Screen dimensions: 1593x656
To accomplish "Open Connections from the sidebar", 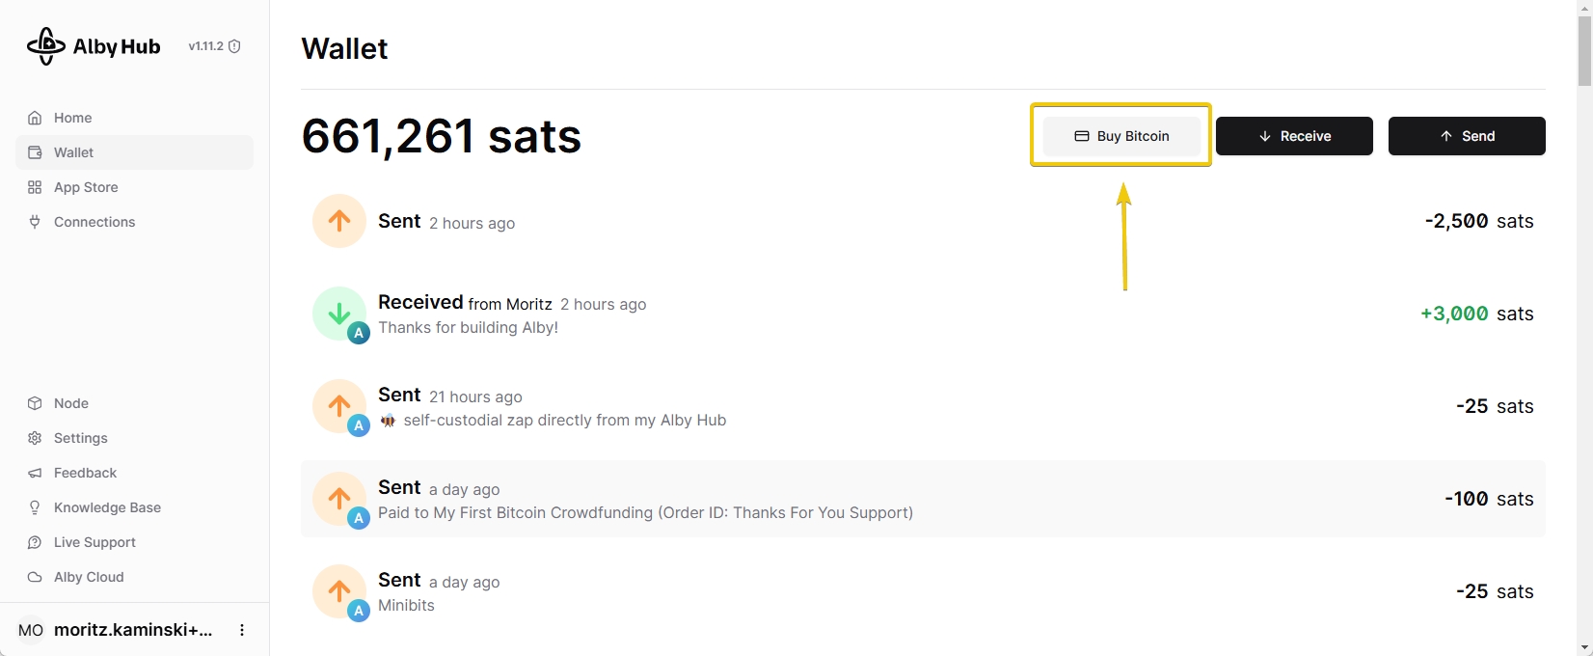I will [x=94, y=222].
